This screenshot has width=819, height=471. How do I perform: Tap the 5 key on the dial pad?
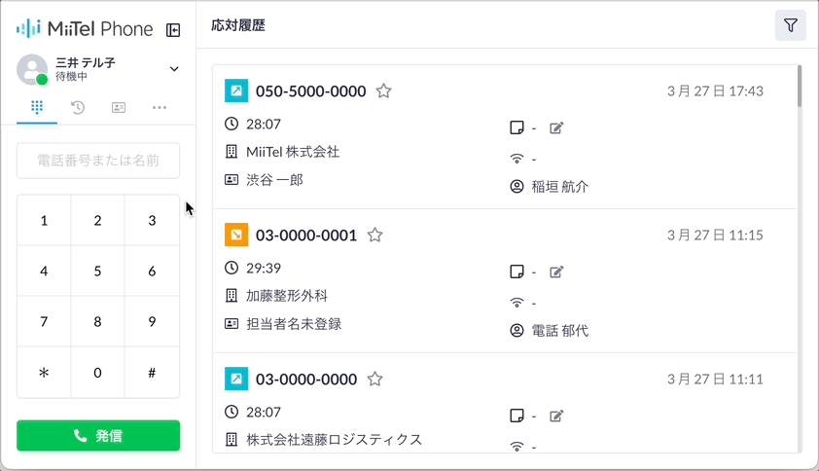pos(97,271)
